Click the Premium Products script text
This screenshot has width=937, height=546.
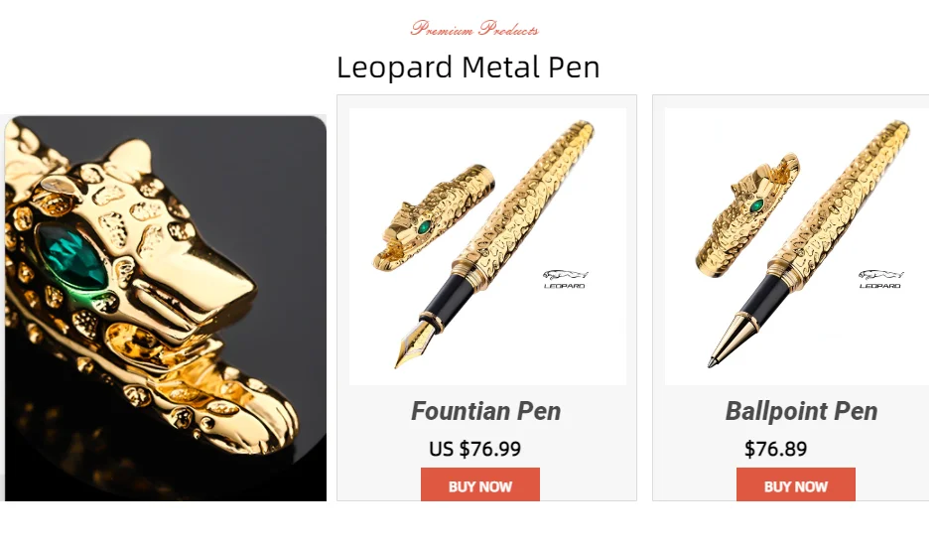474,28
